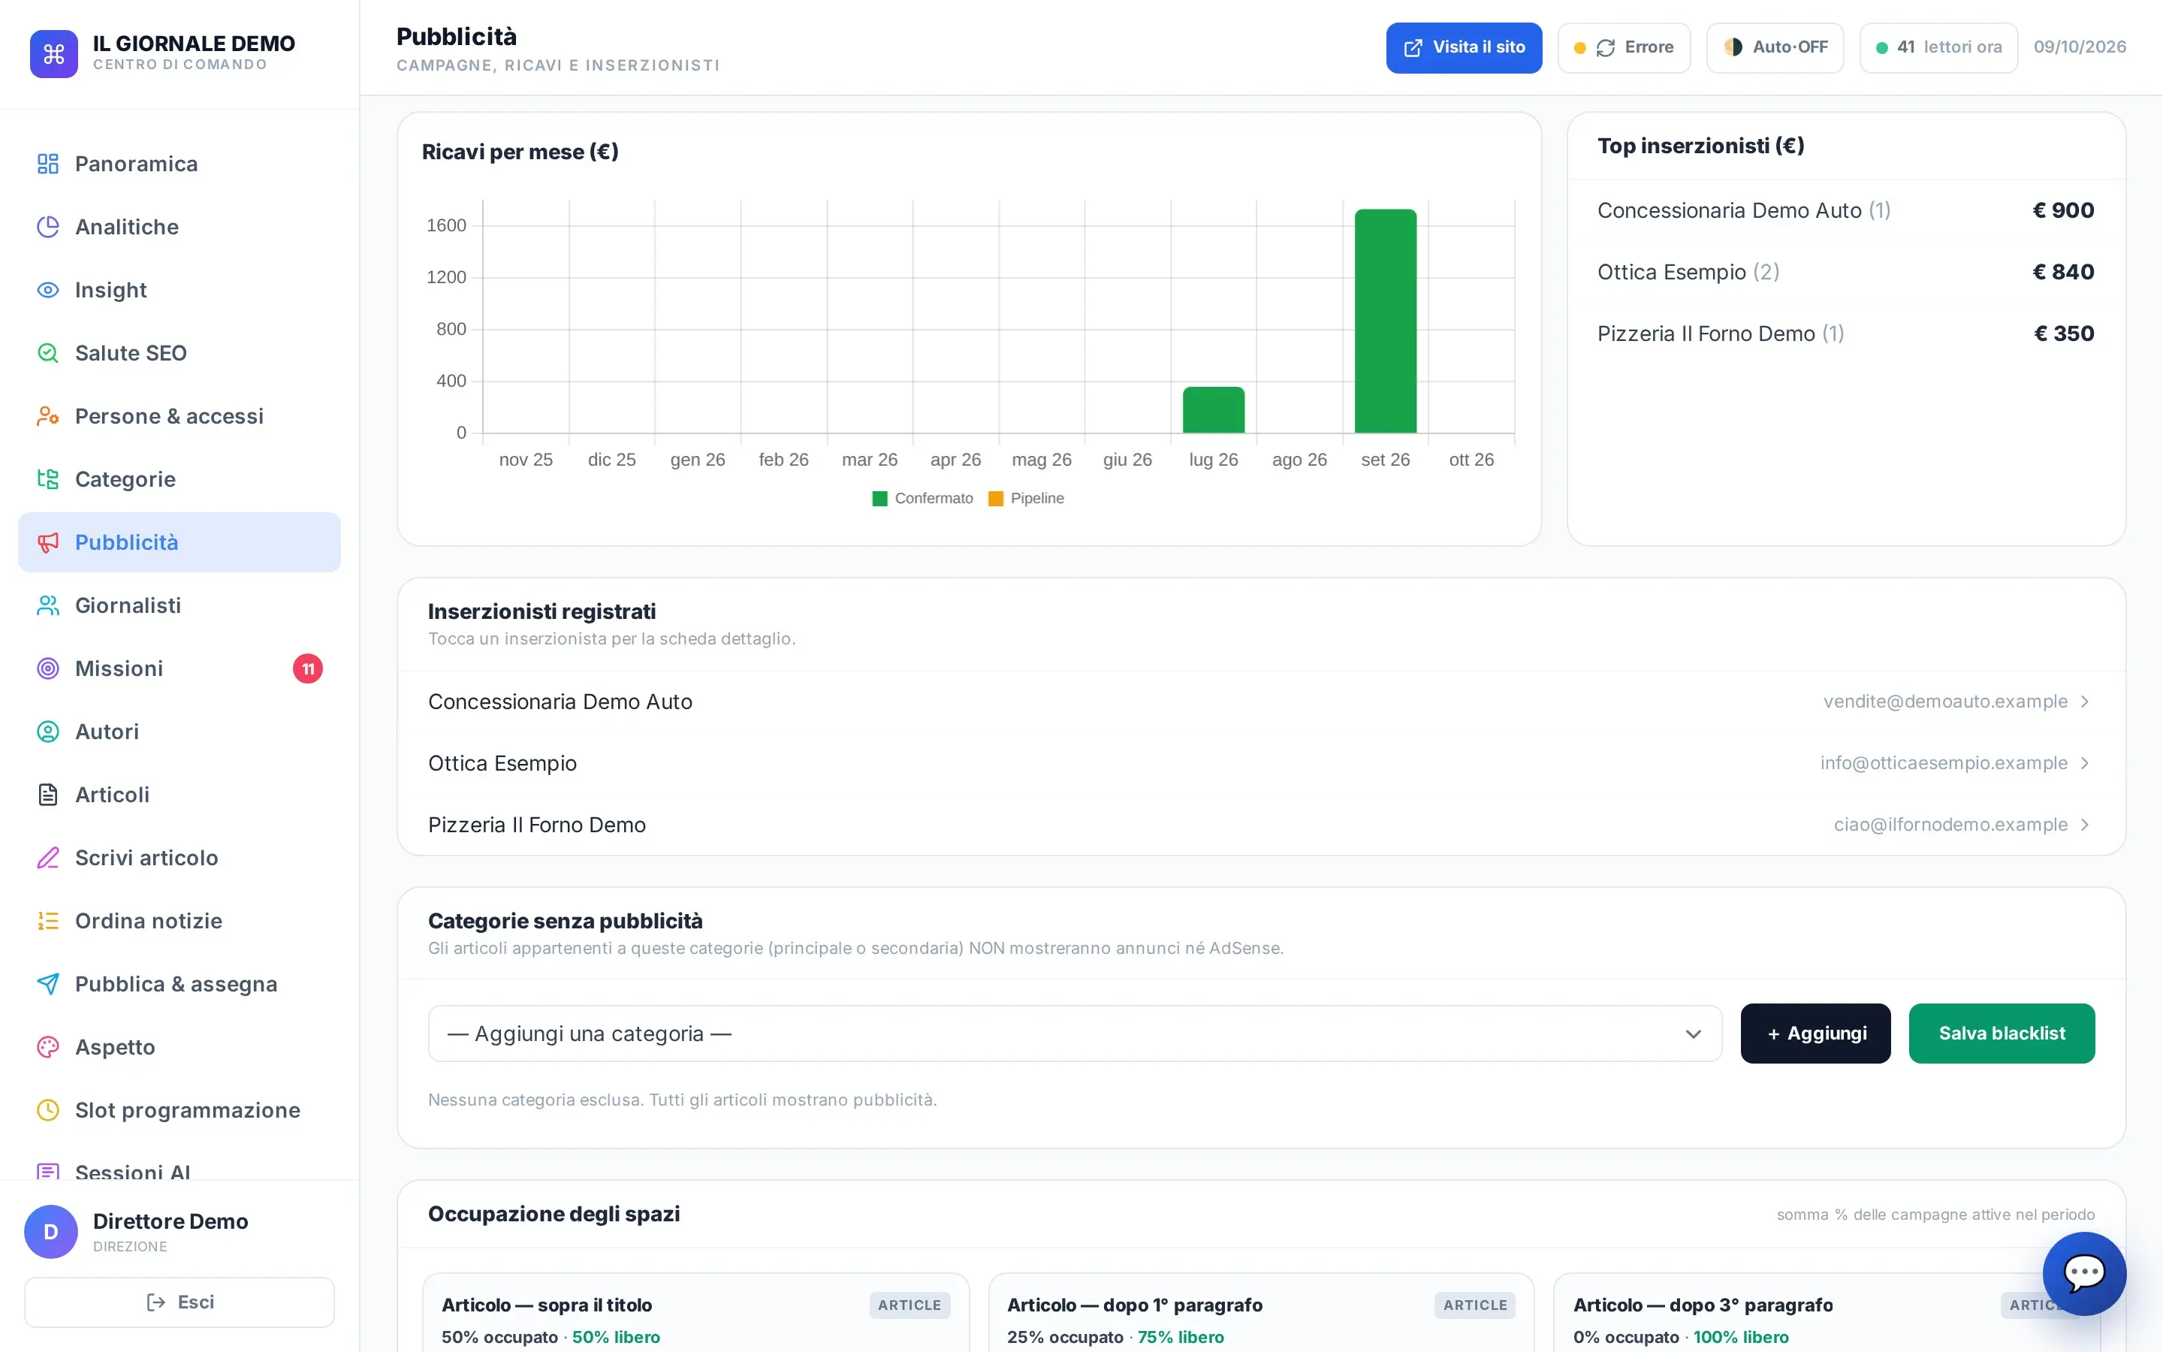The height and width of the screenshot is (1352, 2163).
Task: Click the lug 26 green revenue bar
Action: click(x=1213, y=409)
